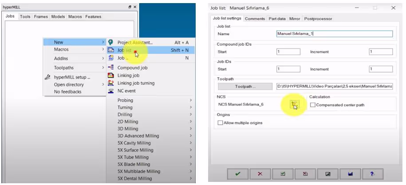Open the 5X Blade Milling submenu
The image size is (406, 185).
tap(151, 164)
